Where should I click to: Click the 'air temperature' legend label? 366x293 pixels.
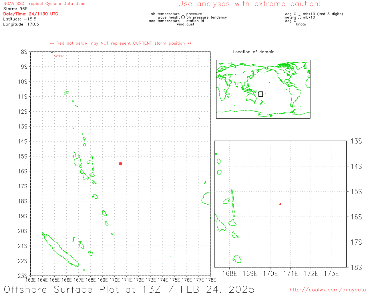coord(165,14)
